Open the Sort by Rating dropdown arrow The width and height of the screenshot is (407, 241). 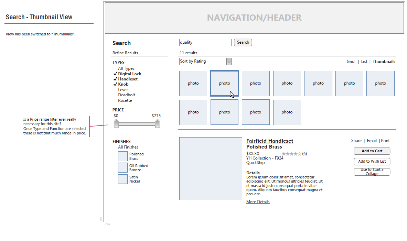coord(229,62)
